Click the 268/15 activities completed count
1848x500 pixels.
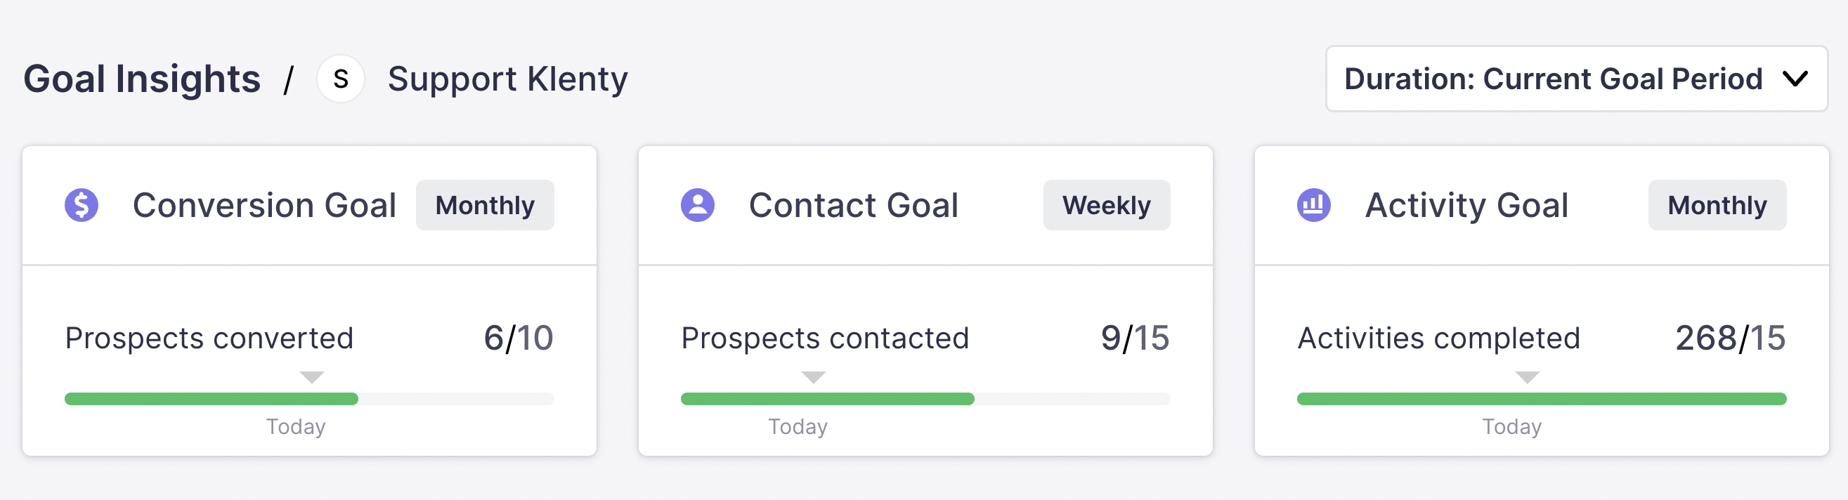coord(1730,338)
